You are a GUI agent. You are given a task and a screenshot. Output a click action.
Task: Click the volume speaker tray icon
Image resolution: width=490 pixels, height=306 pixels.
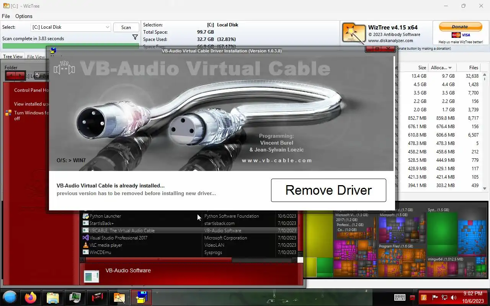tap(454, 298)
